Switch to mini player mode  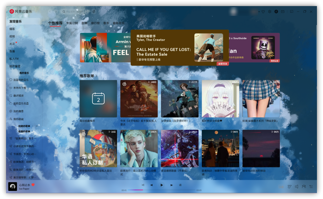tap(291, 12)
